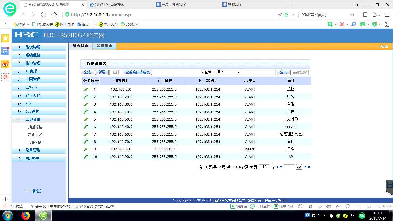Click the favorites star sidebar icon

pos(5,38)
